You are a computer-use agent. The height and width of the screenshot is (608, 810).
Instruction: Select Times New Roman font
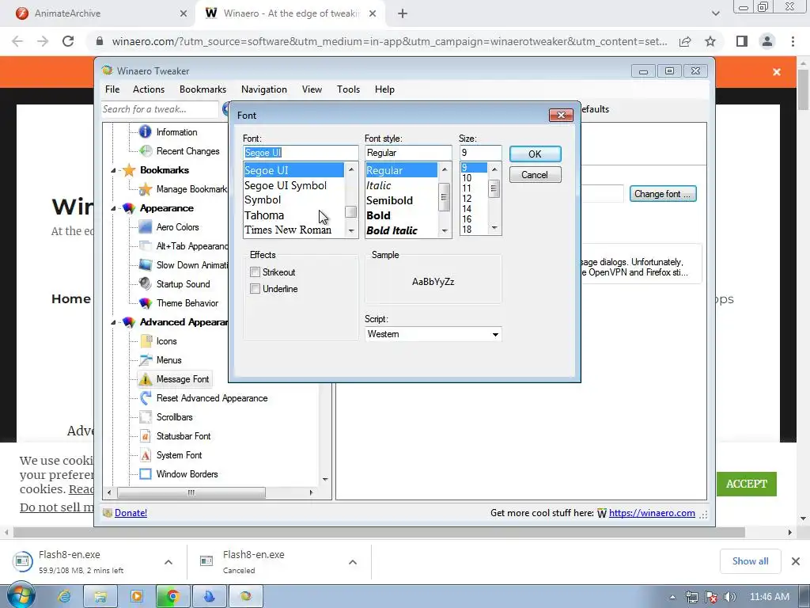point(288,230)
